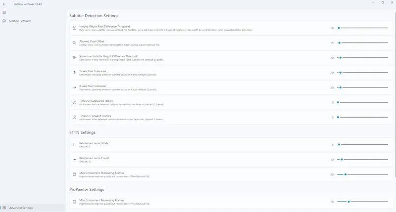Click the home icon in sidebar
Image resolution: width=396 pixels, height=212 pixels.
[4, 21]
